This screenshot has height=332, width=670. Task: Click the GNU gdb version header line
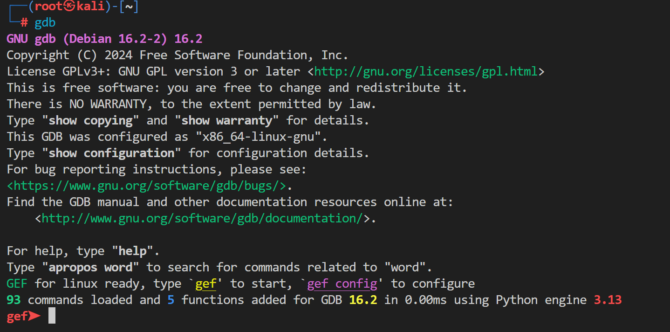[x=104, y=39]
